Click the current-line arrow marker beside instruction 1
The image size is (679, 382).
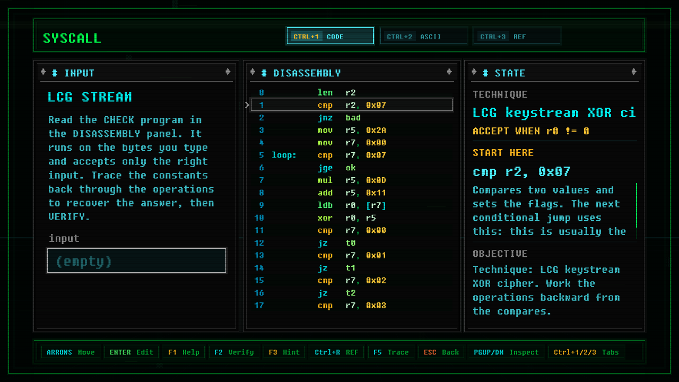pos(247,105)
